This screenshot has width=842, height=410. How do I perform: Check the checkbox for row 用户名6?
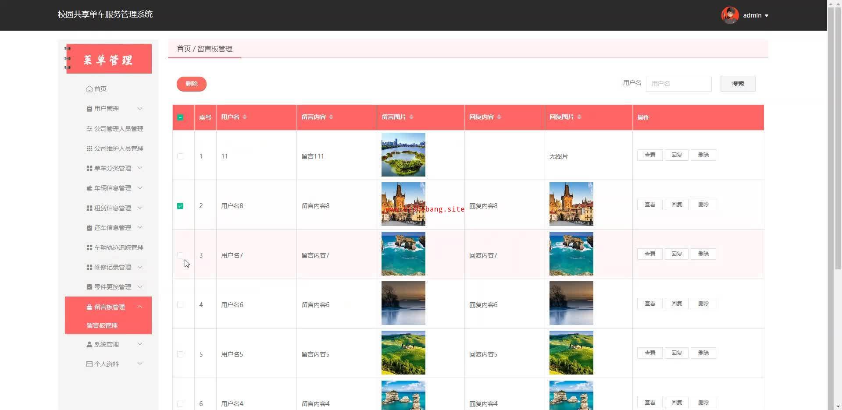click(180, 305)
